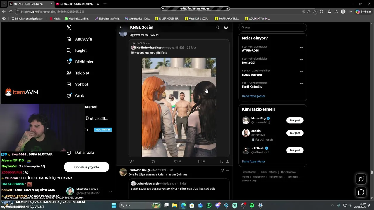
Task: Open vaultcreative - Kick bookmark
Action: [138, 18]
